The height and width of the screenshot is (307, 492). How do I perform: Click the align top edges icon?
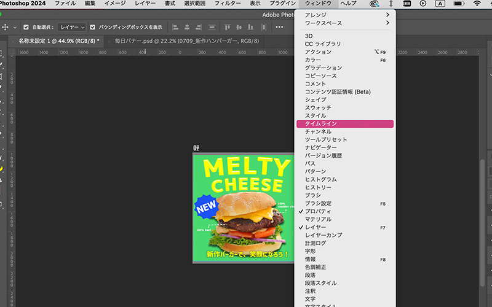click(x=227, y=27)
